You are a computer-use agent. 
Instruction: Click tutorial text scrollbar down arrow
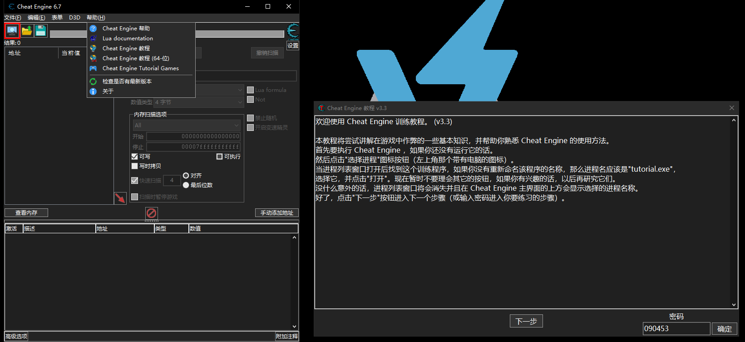[x=734, y=305]
